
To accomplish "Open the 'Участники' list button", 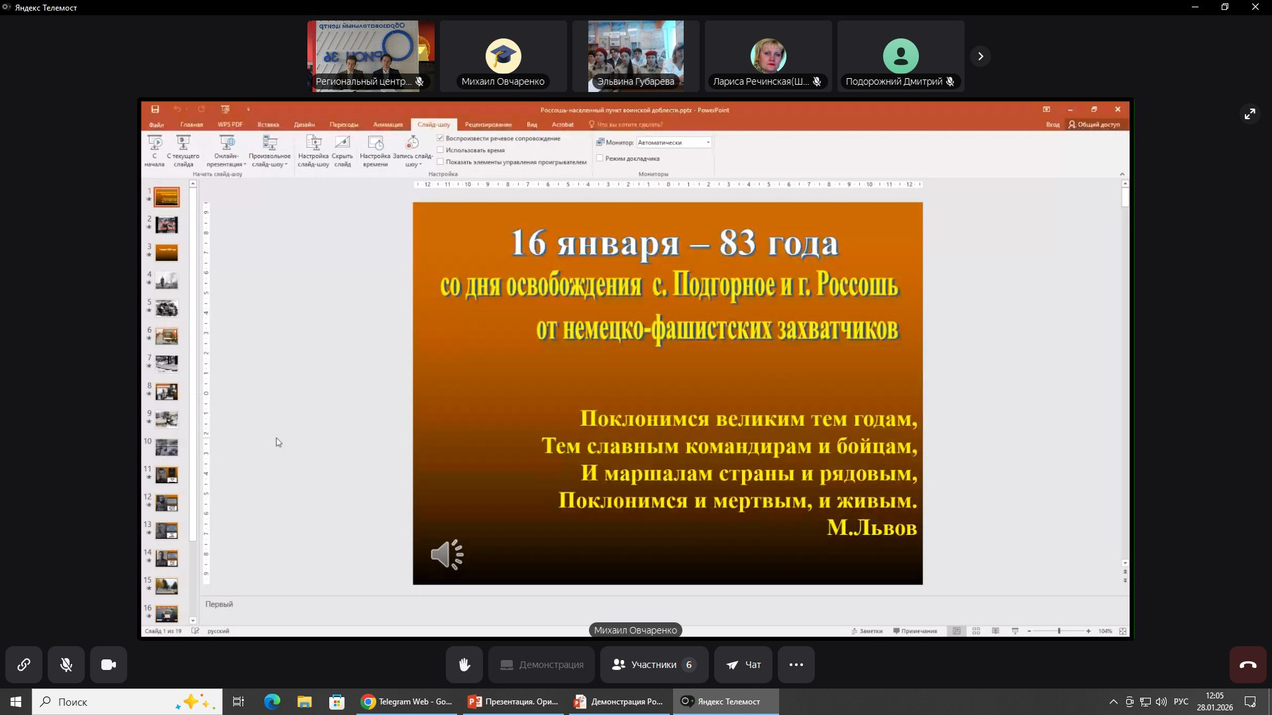I will tap(654, 665).
